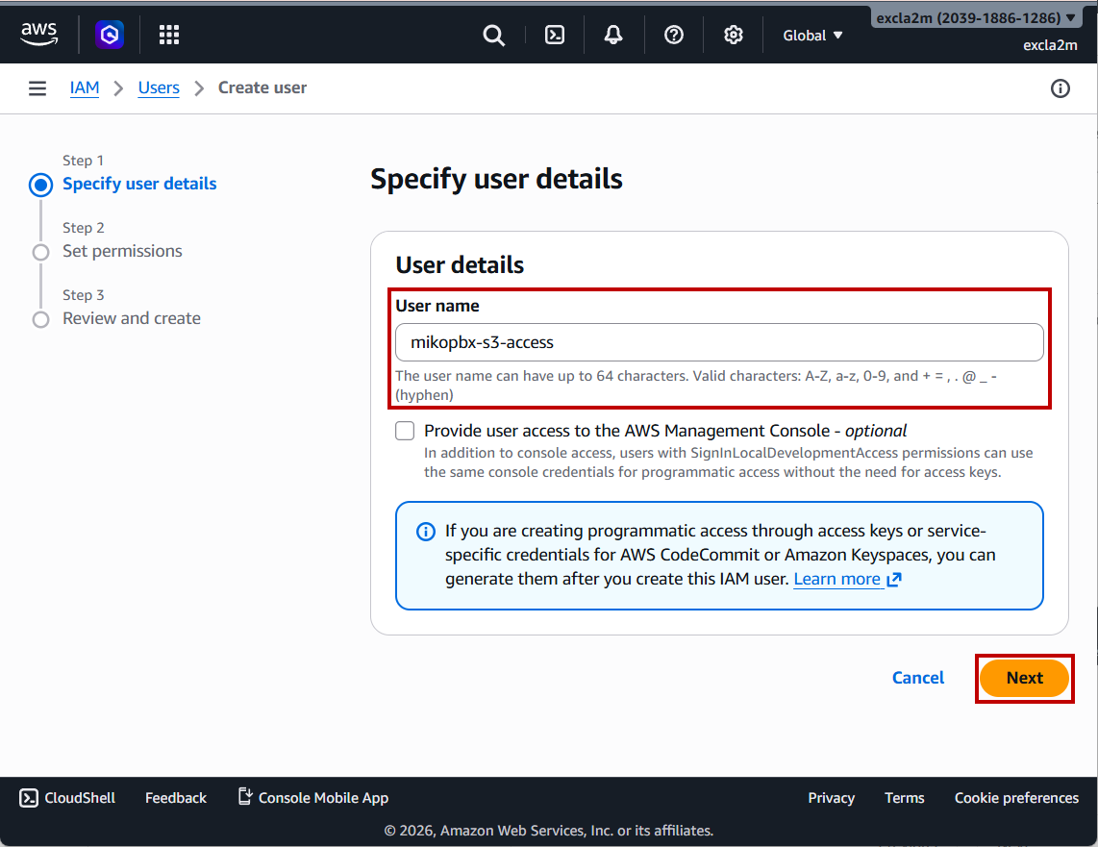
Task: Expand the Global region dropdown
Action: pos(812,36)
